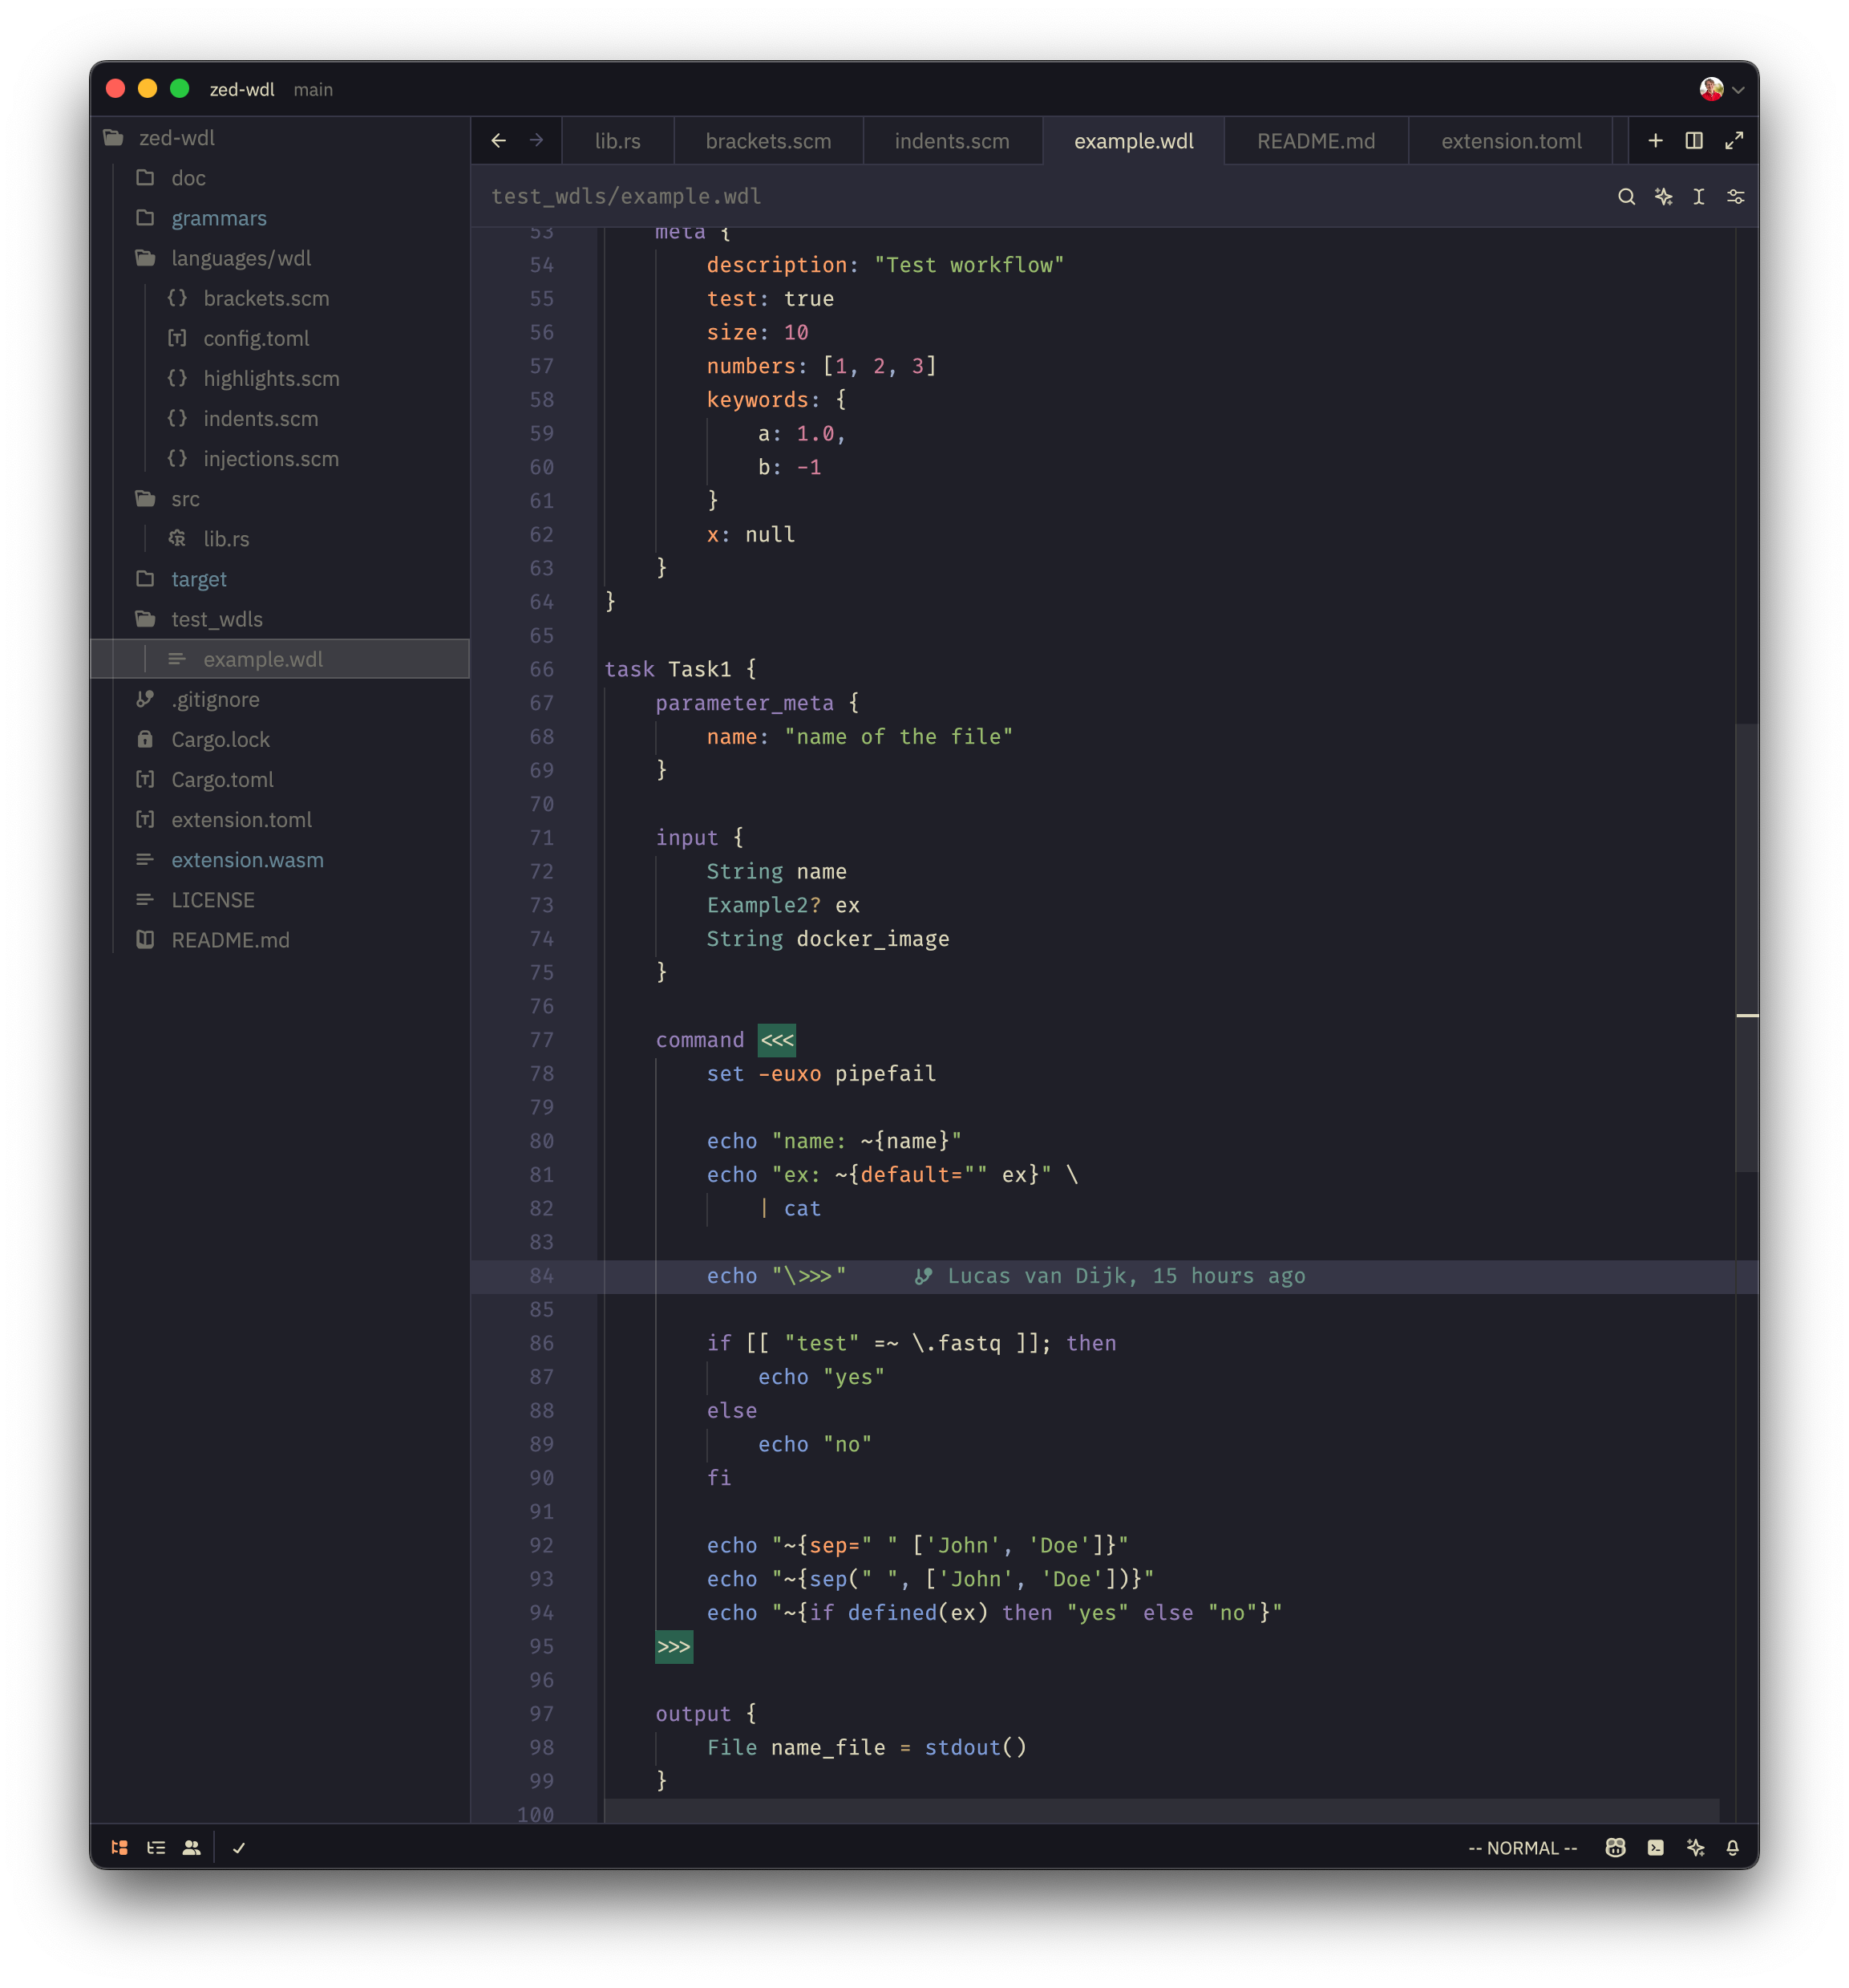Open inline assist sparkle icon in toolbar

point(1663,197)
